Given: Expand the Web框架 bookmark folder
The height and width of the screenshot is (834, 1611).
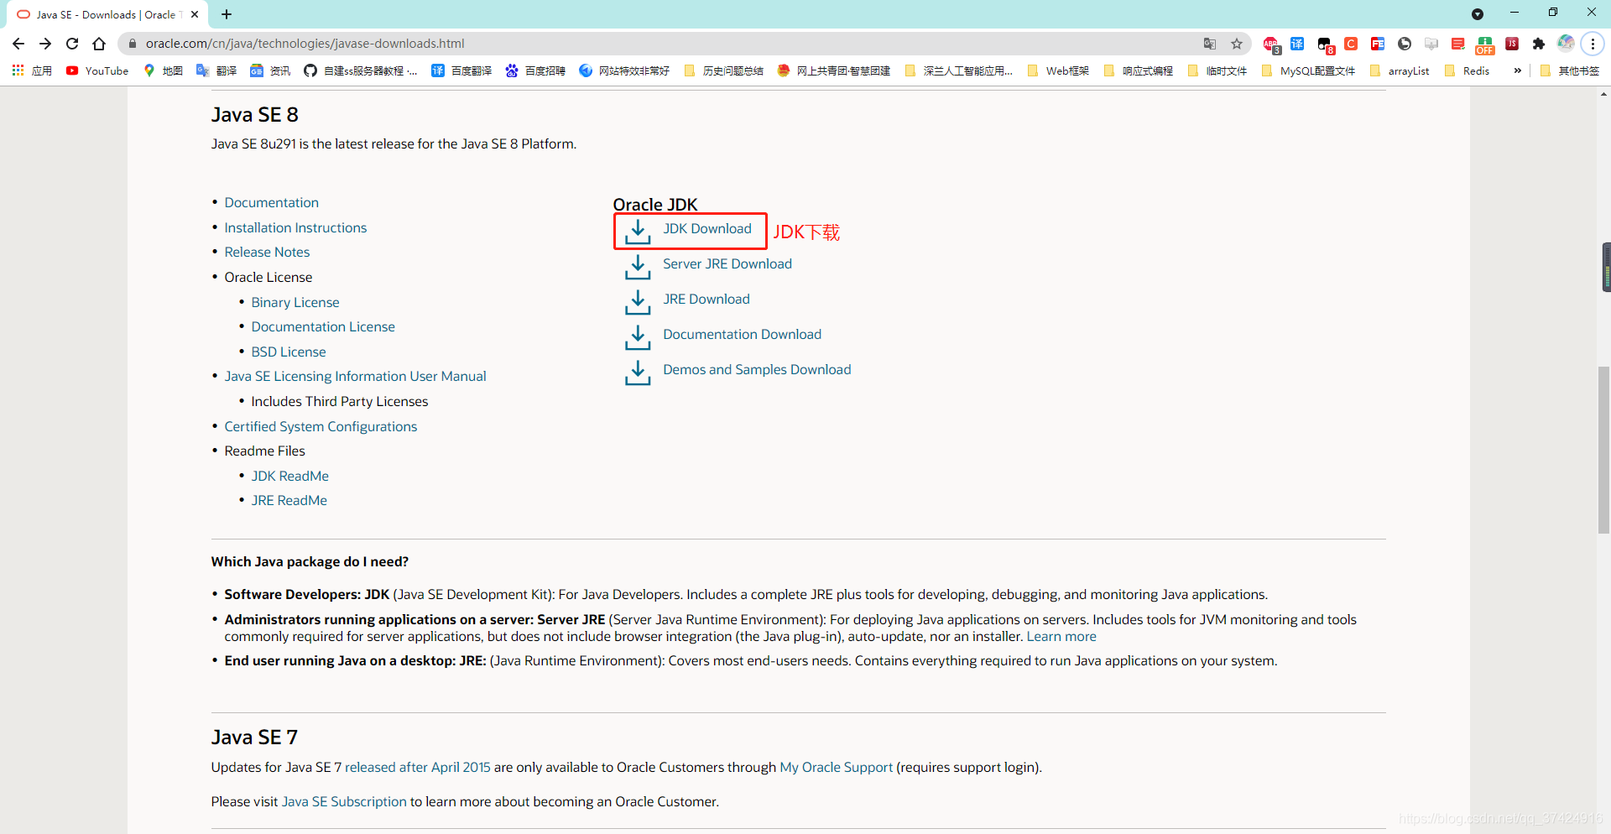Looking at the screenshot, I should click(1058, 70).
